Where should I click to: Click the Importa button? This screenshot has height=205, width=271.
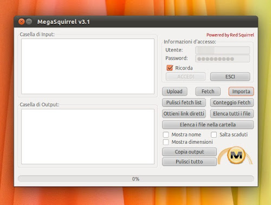[241, 92]
